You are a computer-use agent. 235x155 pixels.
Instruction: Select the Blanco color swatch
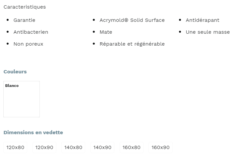(x=22, y=101)
